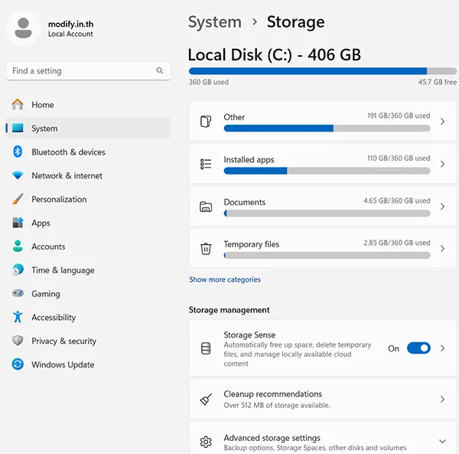The width and height of the screenshot is (459, 454).
Task: Click the Gaming label in sidebar
Action: coord(46,293)
